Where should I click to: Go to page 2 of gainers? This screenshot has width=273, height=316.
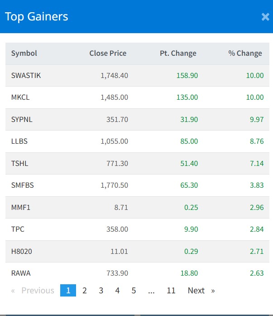[85, 291]
